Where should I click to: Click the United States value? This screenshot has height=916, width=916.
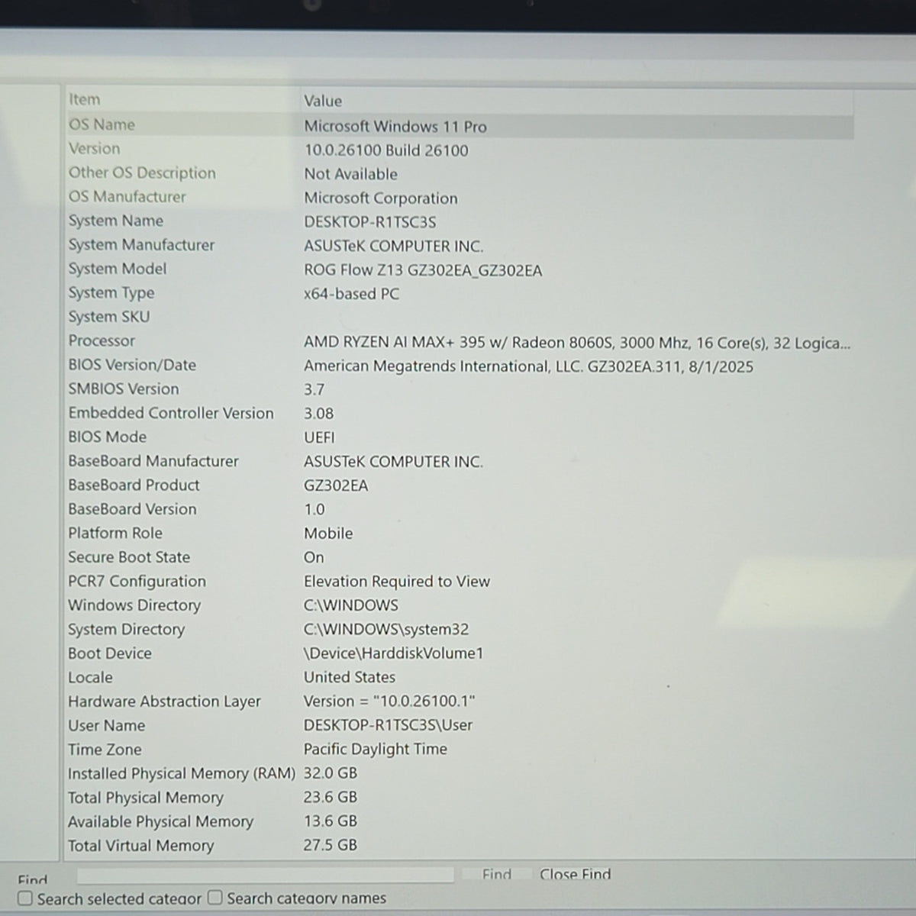tap(350, 677)
